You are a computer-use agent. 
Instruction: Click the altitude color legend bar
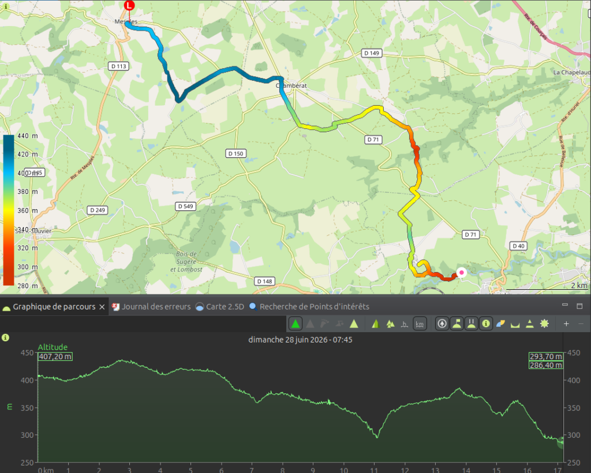click(9, 210)
